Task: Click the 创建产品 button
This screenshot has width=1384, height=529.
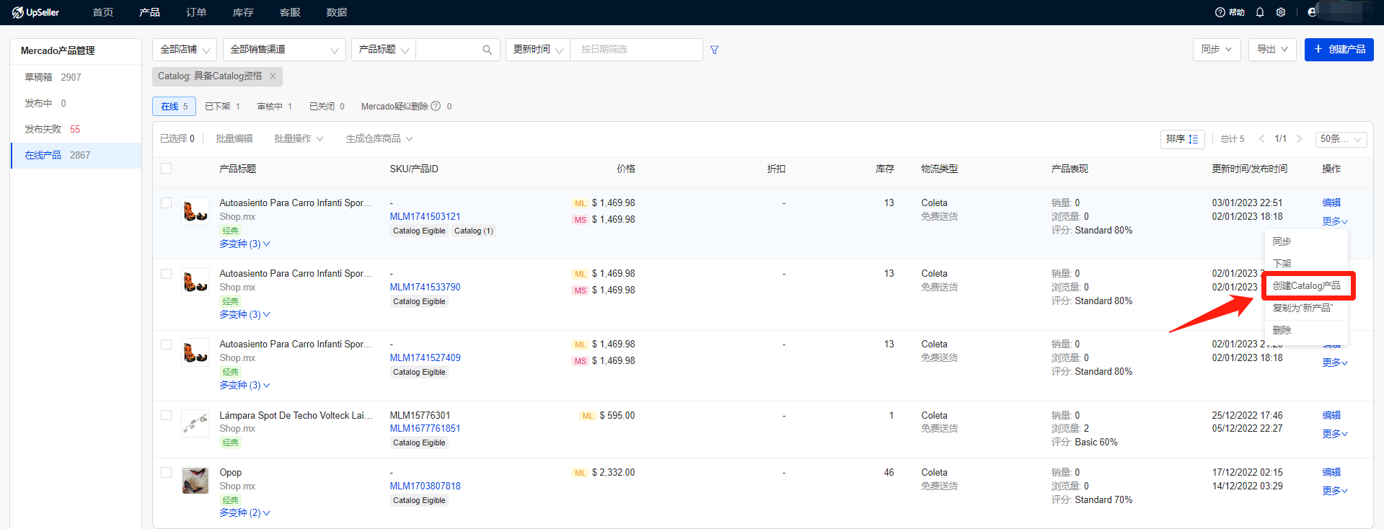Action: point(1339,50)
